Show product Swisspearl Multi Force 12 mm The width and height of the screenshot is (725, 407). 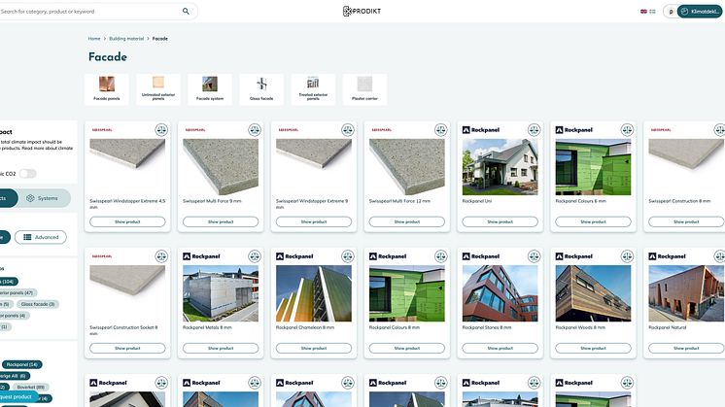tap(407, 221)
